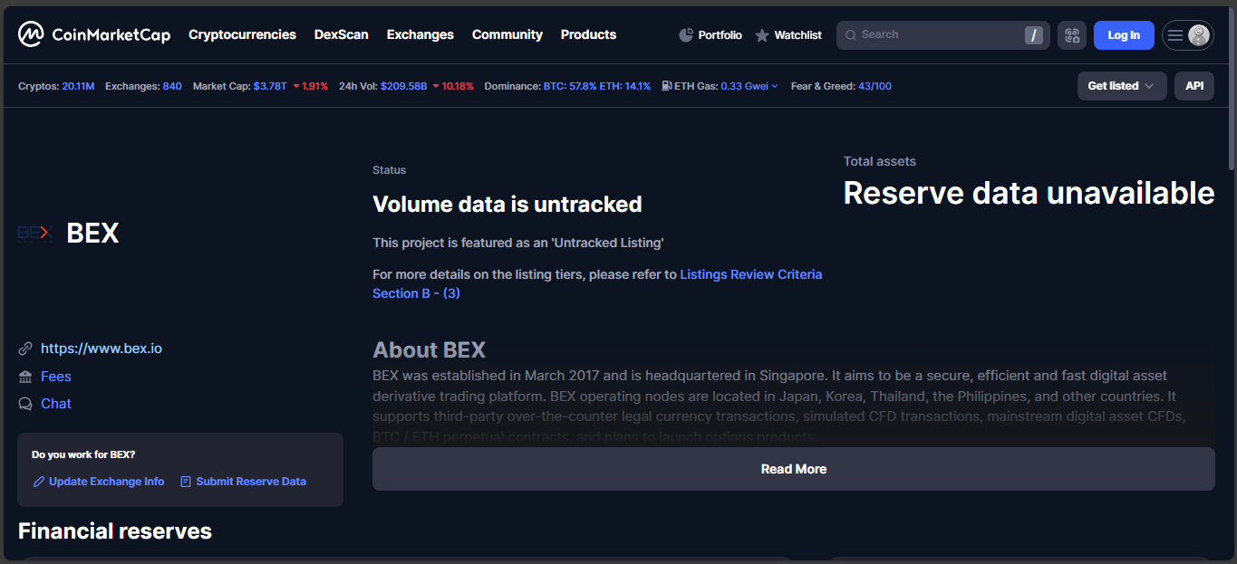Expand About BEX with Read More
Image resolution: width=1237 pixels, height=564 pixels.
pos(793,469)
